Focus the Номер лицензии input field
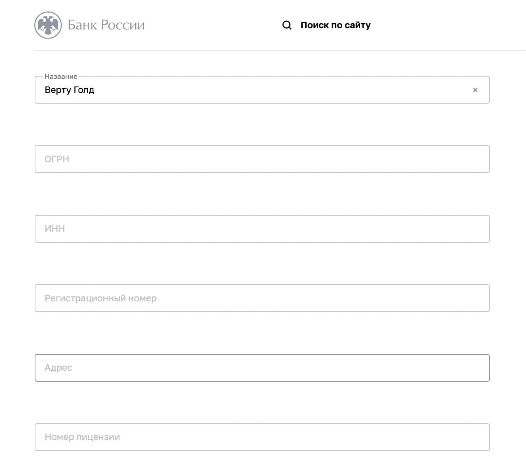 click(x=262, y=437)
